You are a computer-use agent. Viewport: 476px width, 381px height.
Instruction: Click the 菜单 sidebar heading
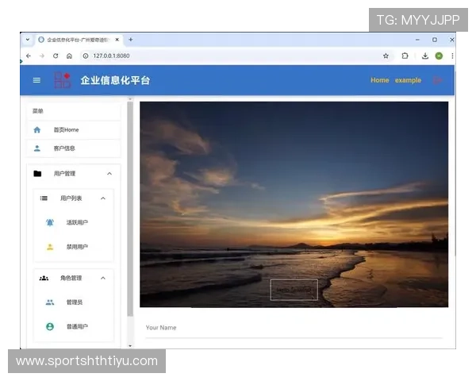click(38, 111)
